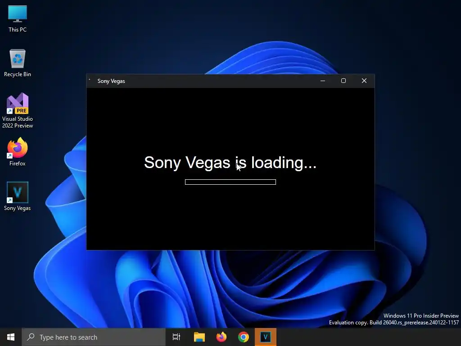Select Visual Studio 2022 Preview shortcut

pyautogui.click(x=18, y=111)
